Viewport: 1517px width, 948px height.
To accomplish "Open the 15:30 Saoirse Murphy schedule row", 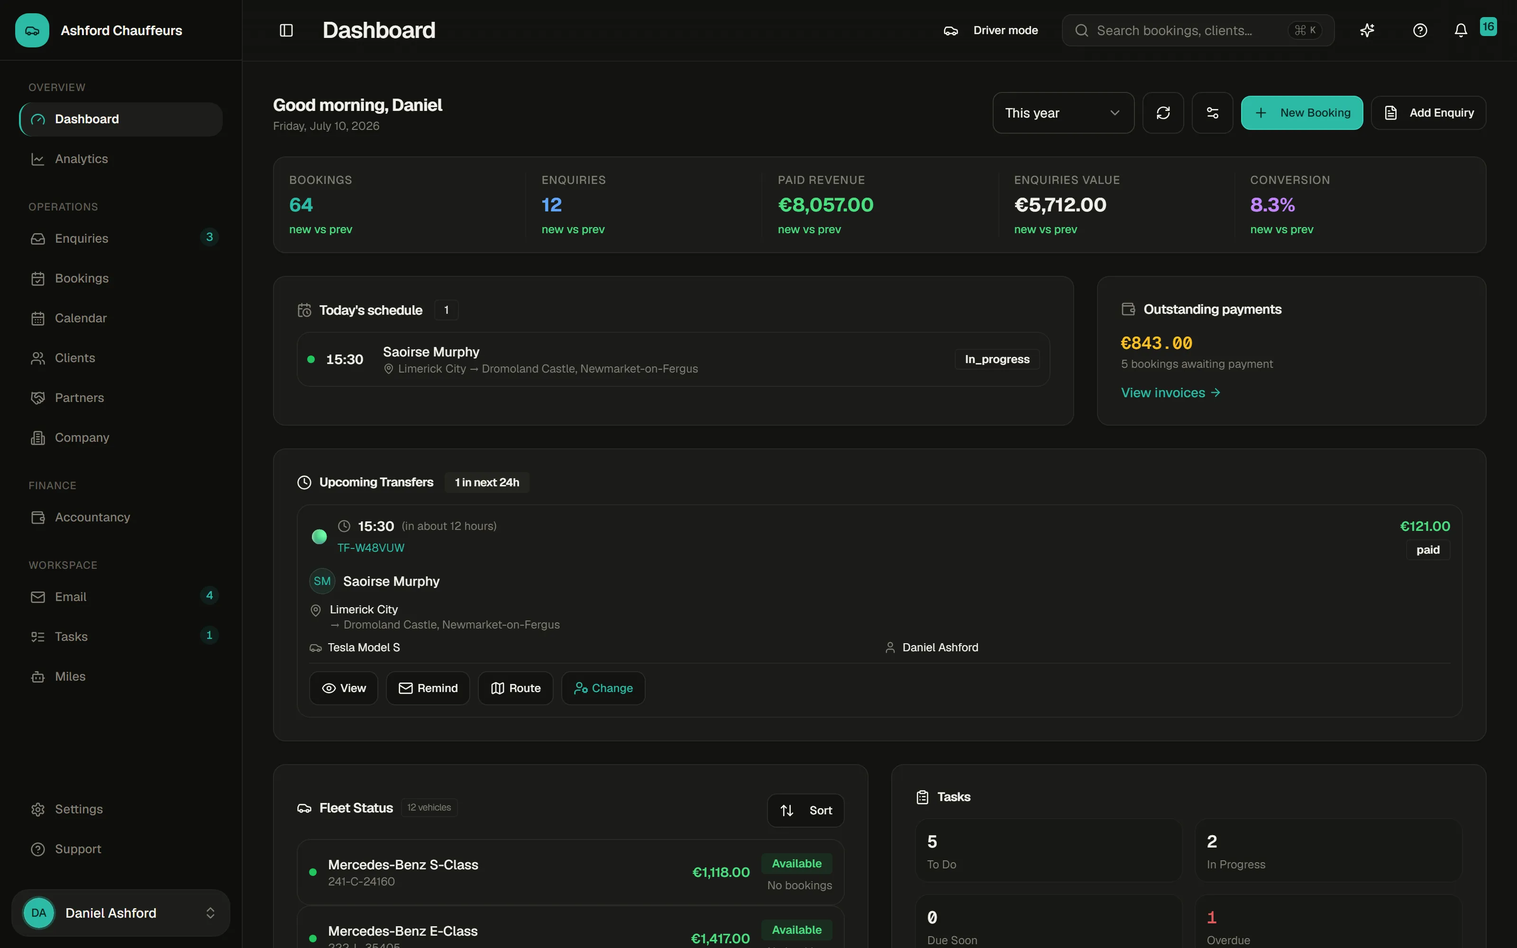I will tap(673, 359).
